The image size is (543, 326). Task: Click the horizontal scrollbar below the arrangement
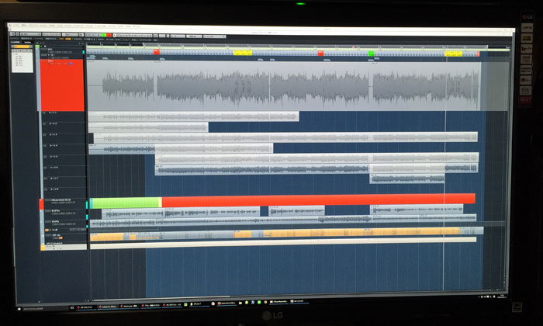[x=161, y=297]
